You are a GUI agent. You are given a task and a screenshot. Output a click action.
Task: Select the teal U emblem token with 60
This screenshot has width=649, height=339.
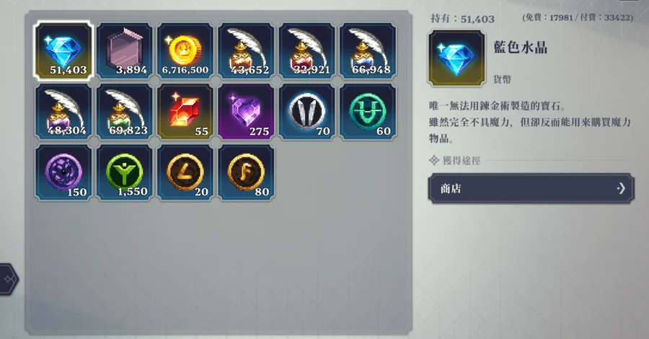point(368,112)
